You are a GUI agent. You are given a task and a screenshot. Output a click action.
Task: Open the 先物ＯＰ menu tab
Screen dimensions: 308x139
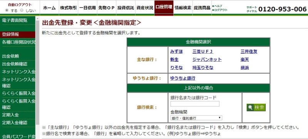click(107, 8)
